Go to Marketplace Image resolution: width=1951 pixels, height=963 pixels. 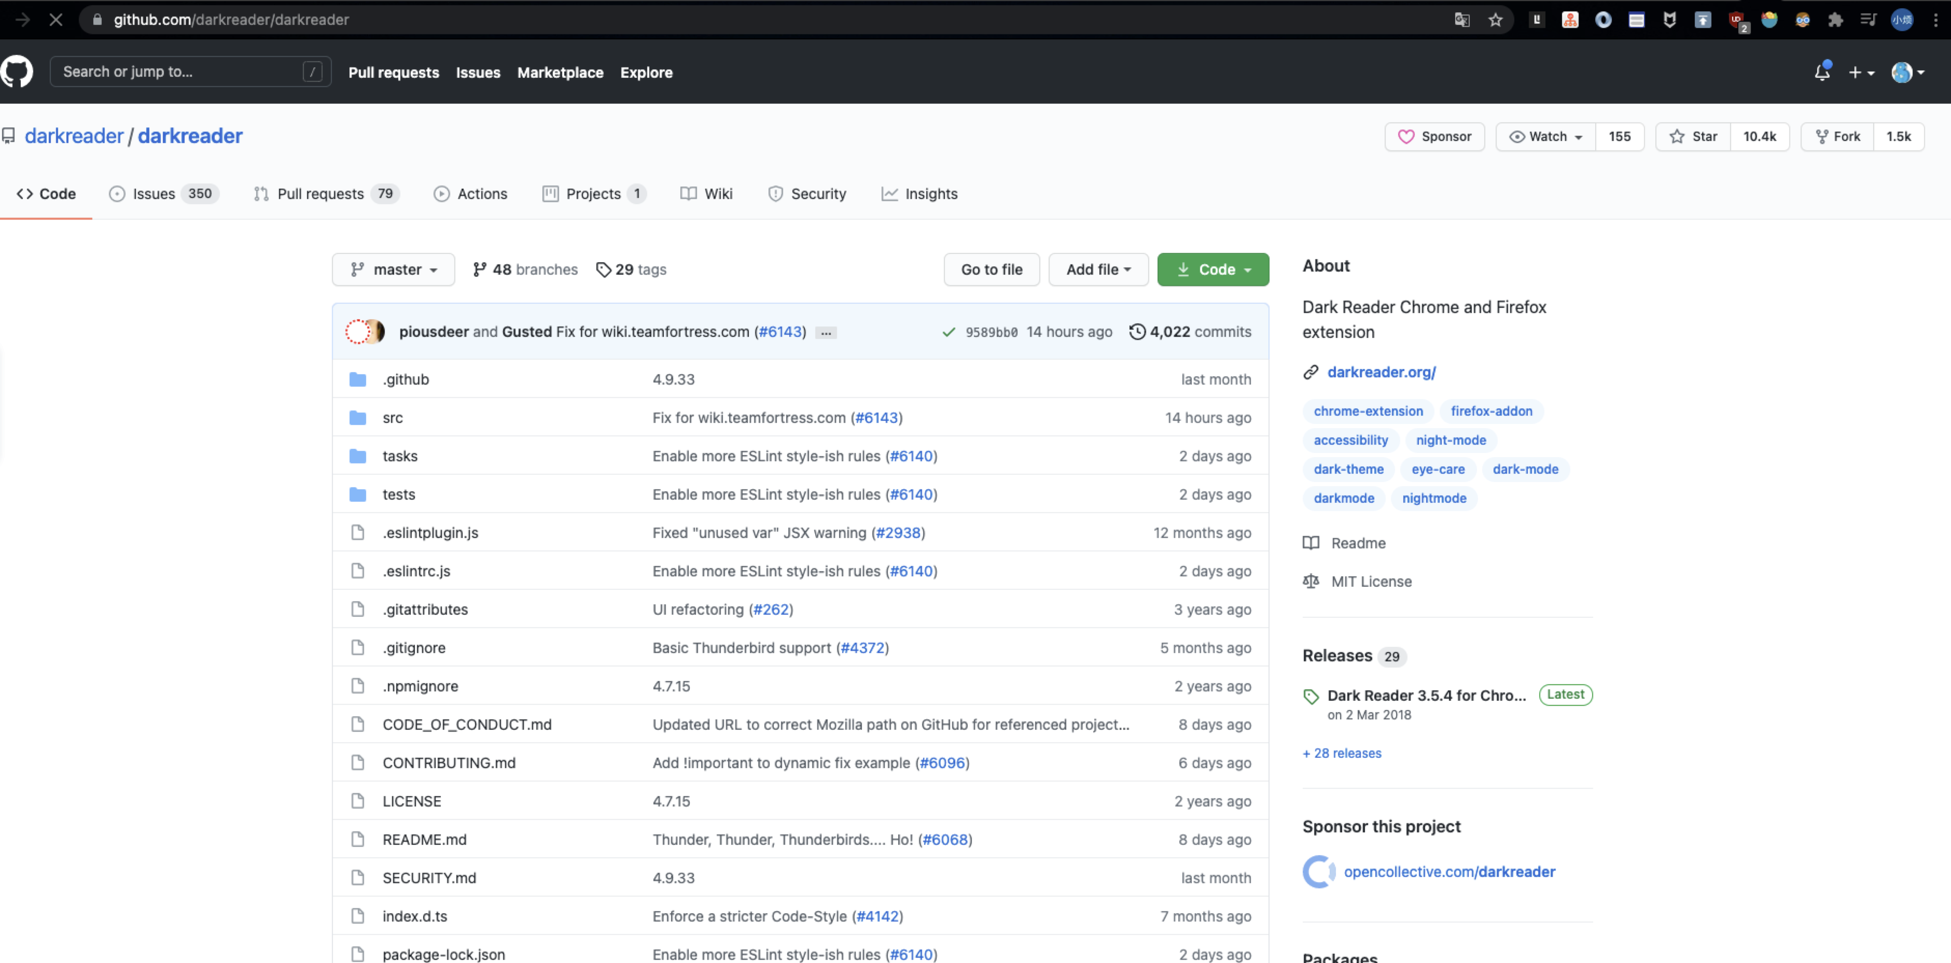click(560, 73)
